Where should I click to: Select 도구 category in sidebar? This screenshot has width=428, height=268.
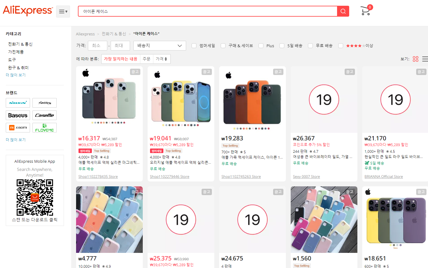pos(12,60)
